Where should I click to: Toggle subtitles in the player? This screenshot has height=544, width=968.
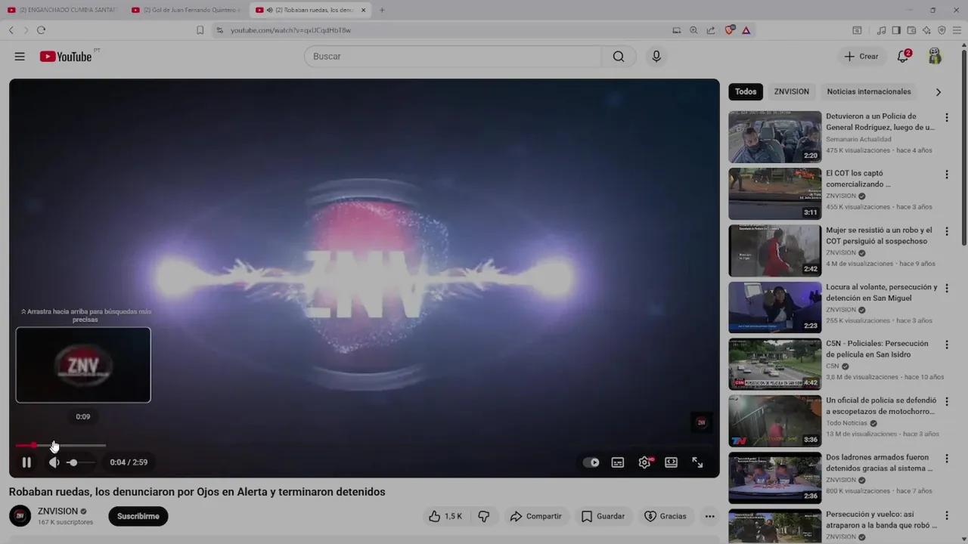point(618,462)
